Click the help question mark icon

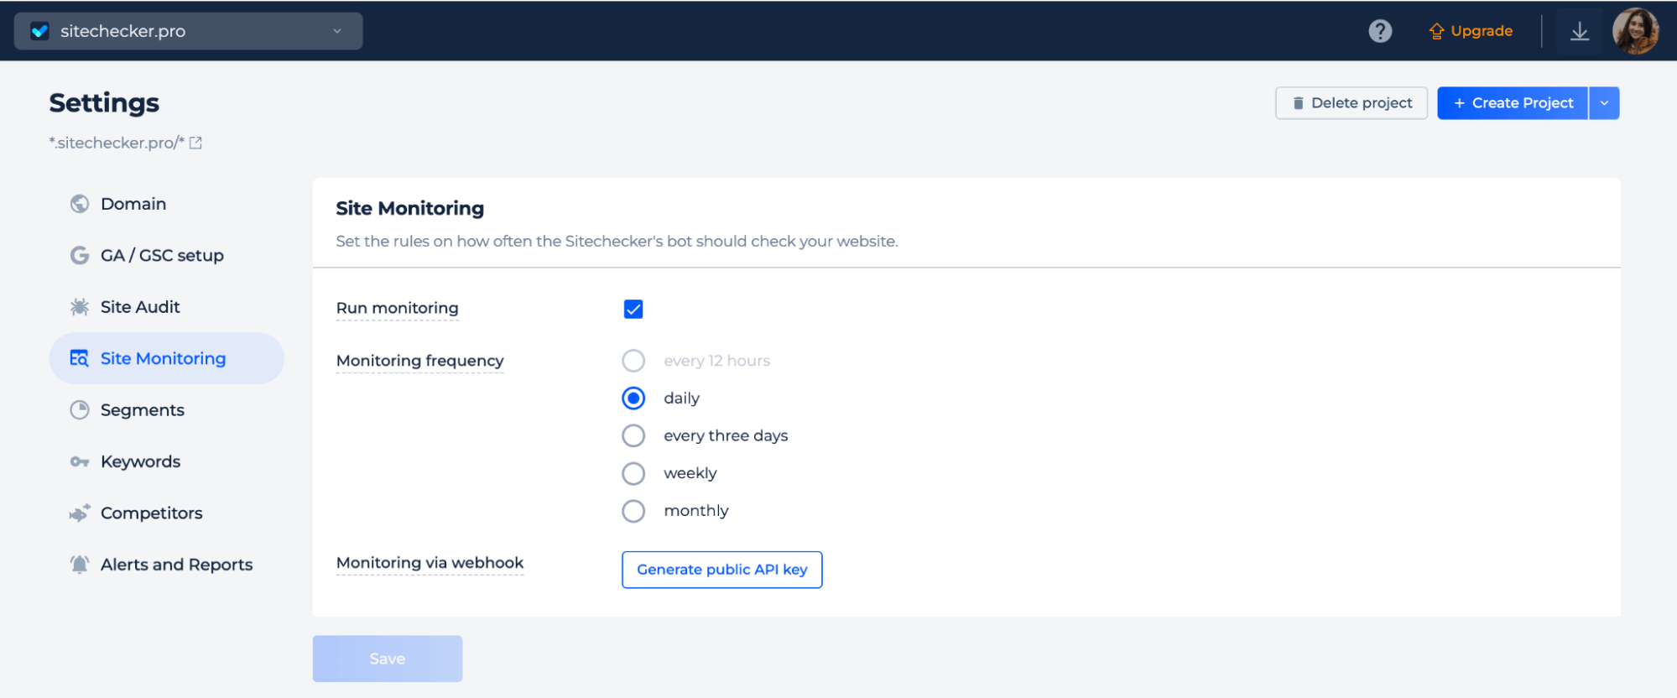click(1380, 31)
